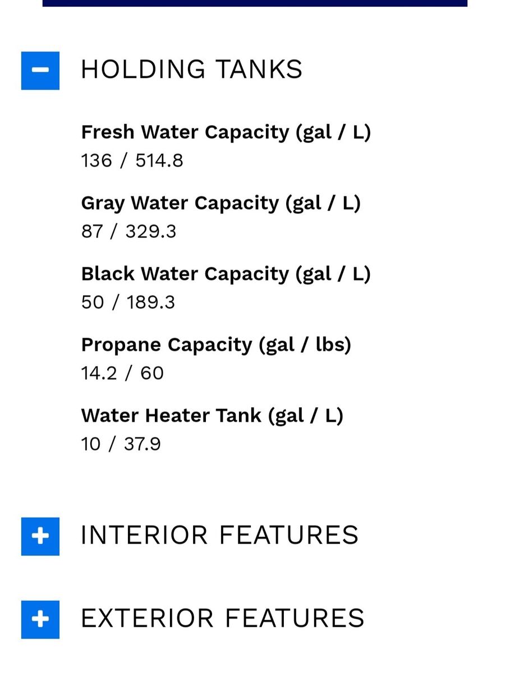
Task: Select the 514.8 liter fresh water value
Action: (159, 161)
